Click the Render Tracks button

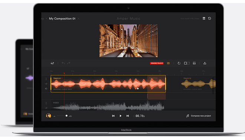click(157, 63)
